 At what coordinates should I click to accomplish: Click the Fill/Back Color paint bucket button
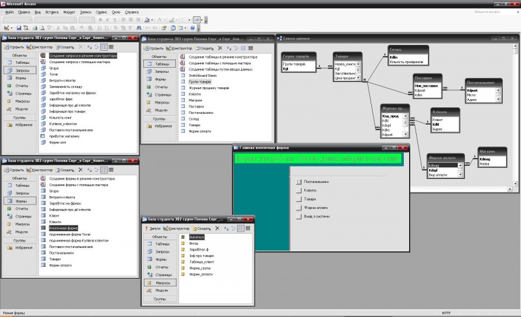pos(147,20)
